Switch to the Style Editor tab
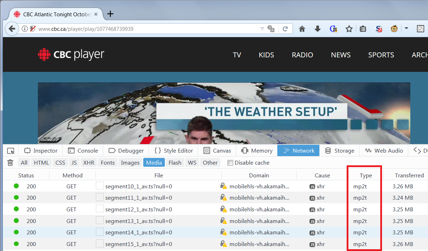Viewport: 428px width, 251px height. click(174, 151)
